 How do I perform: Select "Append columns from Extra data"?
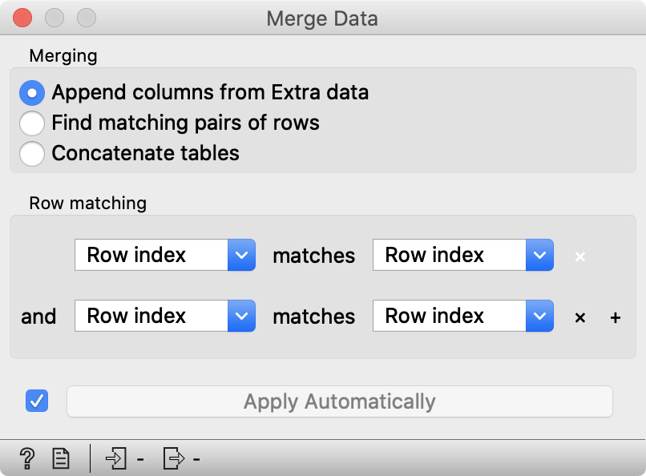point(30,92)
